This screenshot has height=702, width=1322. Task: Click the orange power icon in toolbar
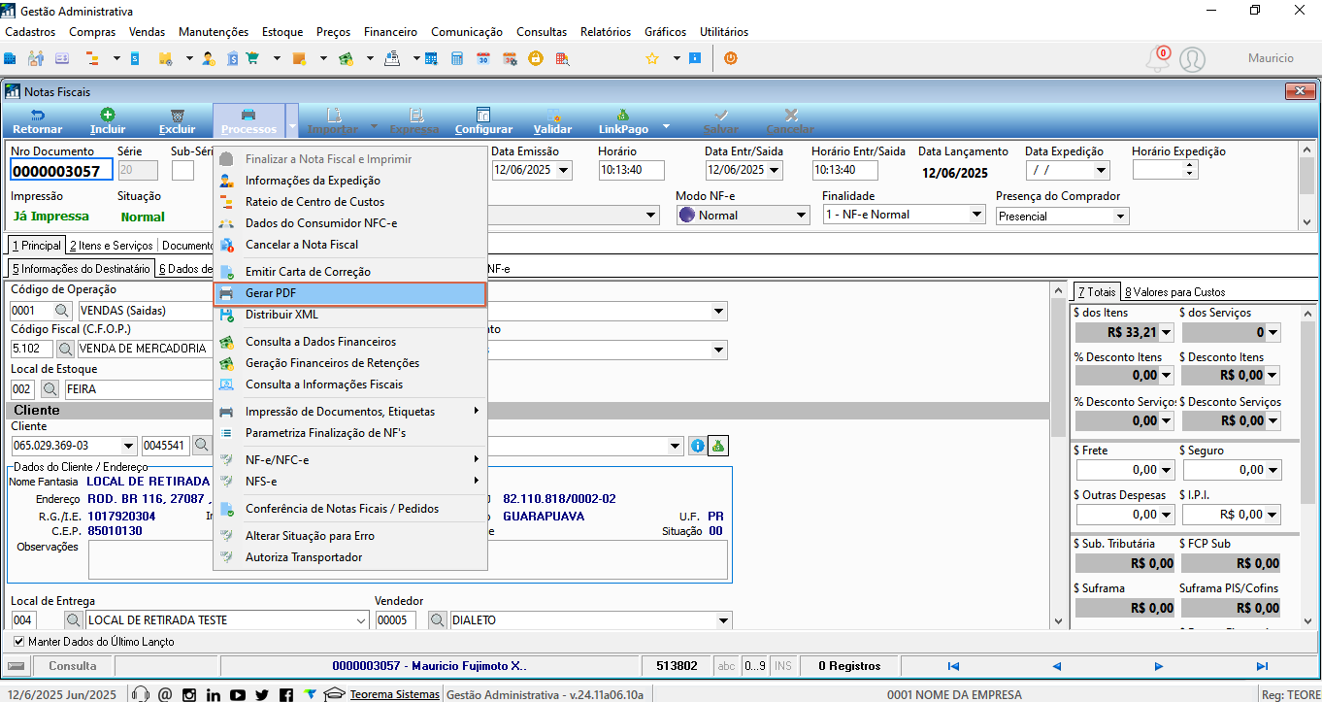[x=730, y=58]
